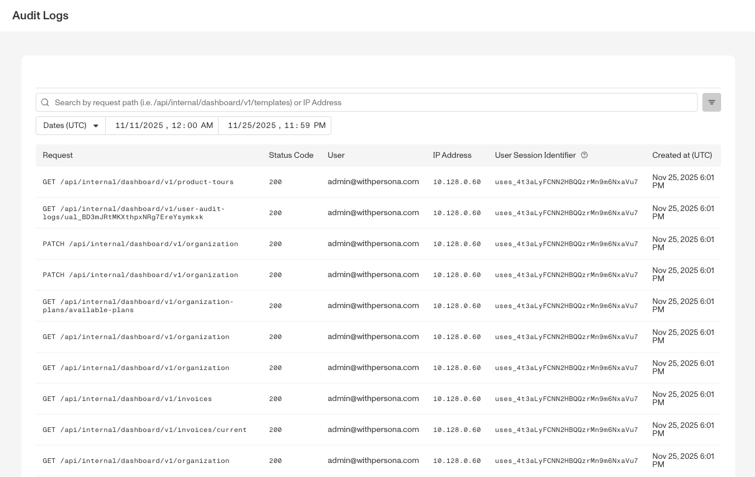Edit the end date 11/25/2025 field
The width and height of the screenshot is (755, 477).
coord(275,126)
